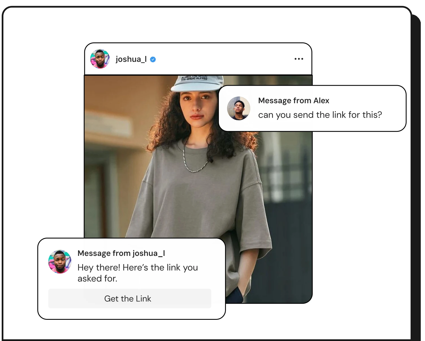This screenshot has height=341, width=425.
Task: Click Alex's avatar in the message bubble
Action: (x=239, y=108)
